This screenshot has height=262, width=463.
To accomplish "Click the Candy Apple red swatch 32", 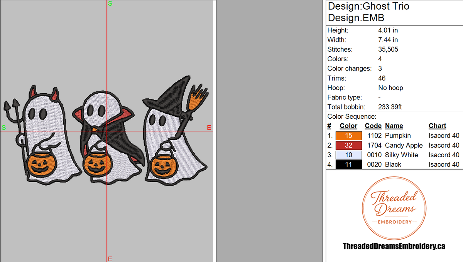I will coord(349,145).
